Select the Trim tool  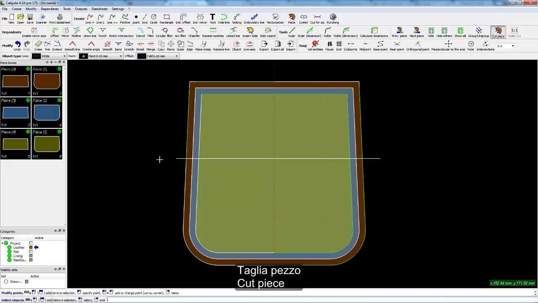(x=47, y=46)
